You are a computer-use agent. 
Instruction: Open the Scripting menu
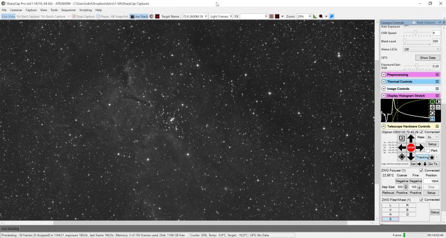point(85,10)
